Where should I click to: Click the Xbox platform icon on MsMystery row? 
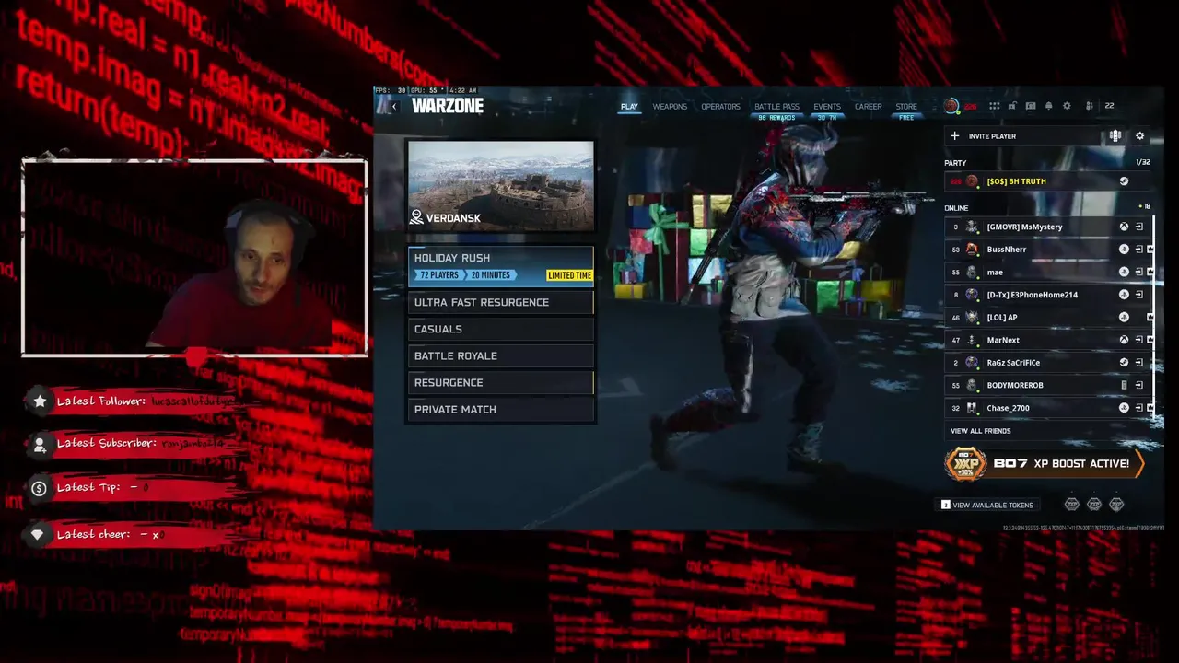[1124, 227]
